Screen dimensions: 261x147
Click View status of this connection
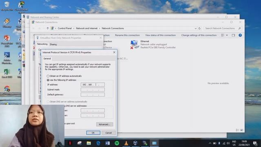coord(160,35)
